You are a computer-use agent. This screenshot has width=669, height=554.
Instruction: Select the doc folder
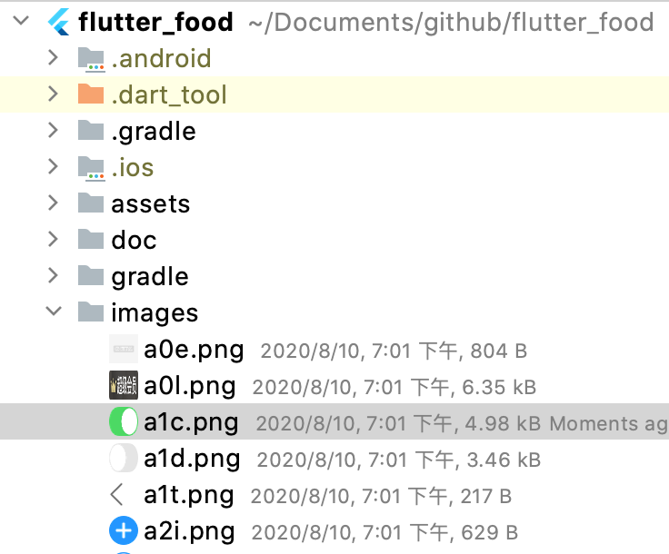point(134,240)
